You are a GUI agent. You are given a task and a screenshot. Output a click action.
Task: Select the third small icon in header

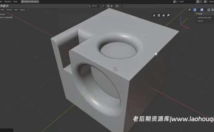point(8,6)
